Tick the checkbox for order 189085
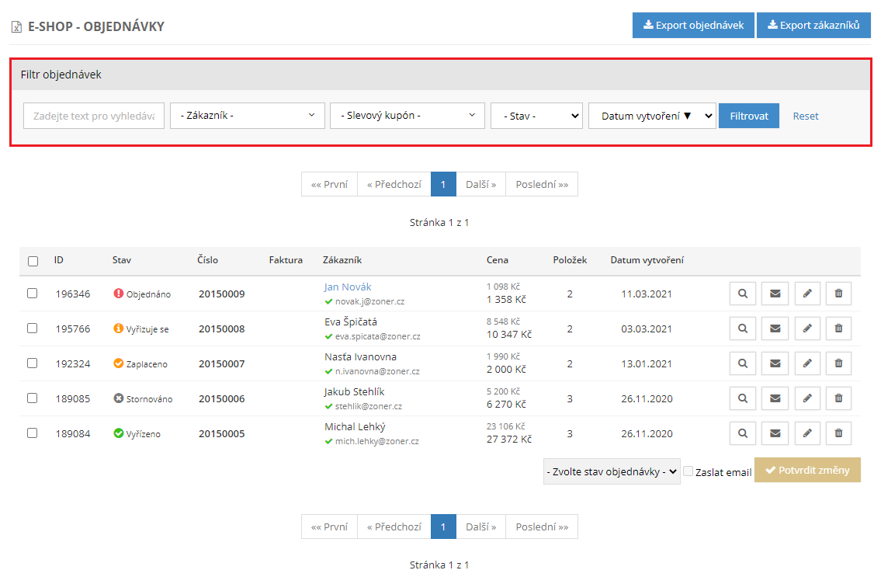Screen dimensions: 881x577 coord(33,398)
